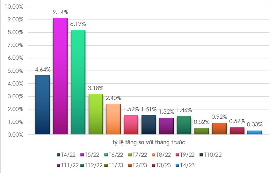Click the T5/22 magenta legend swatch

(x=82, y=155)
